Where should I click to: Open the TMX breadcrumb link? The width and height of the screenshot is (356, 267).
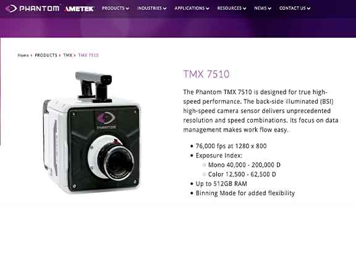[67, 55]
